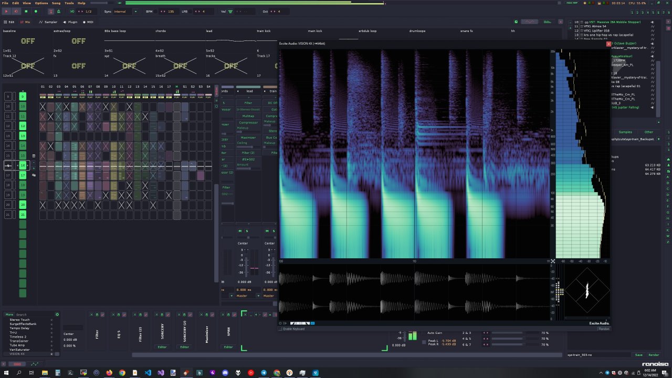672x378 pixels.
Task: Toggle the metronome icon
Action: pos(58,11)
